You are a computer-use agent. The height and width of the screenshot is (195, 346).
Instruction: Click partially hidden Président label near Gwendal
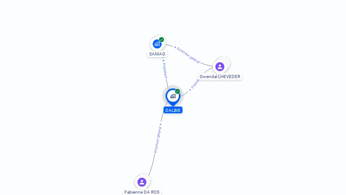coord(195,84)
